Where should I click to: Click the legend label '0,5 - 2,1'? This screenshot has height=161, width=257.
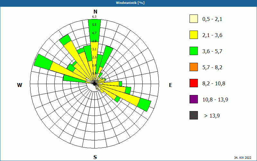pyautogui.click(x=212, y=19)
